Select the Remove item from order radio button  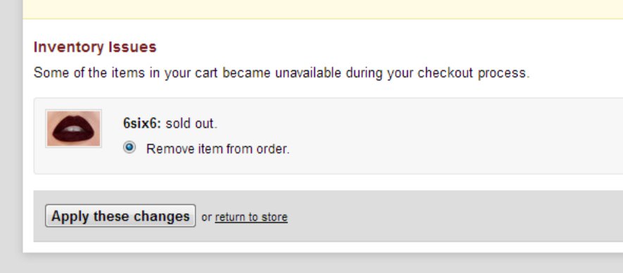point(129,148)
